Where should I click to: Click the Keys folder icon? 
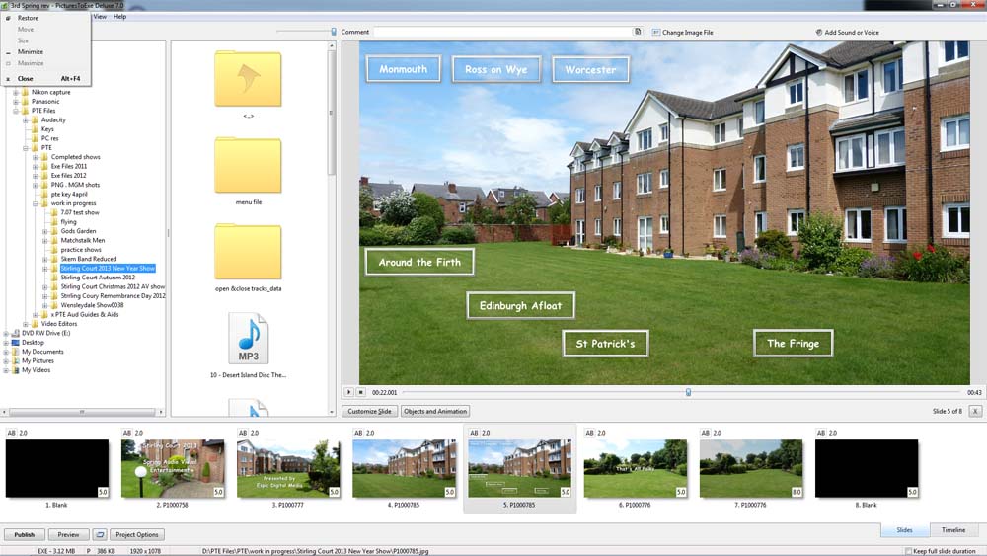[35, 129]
